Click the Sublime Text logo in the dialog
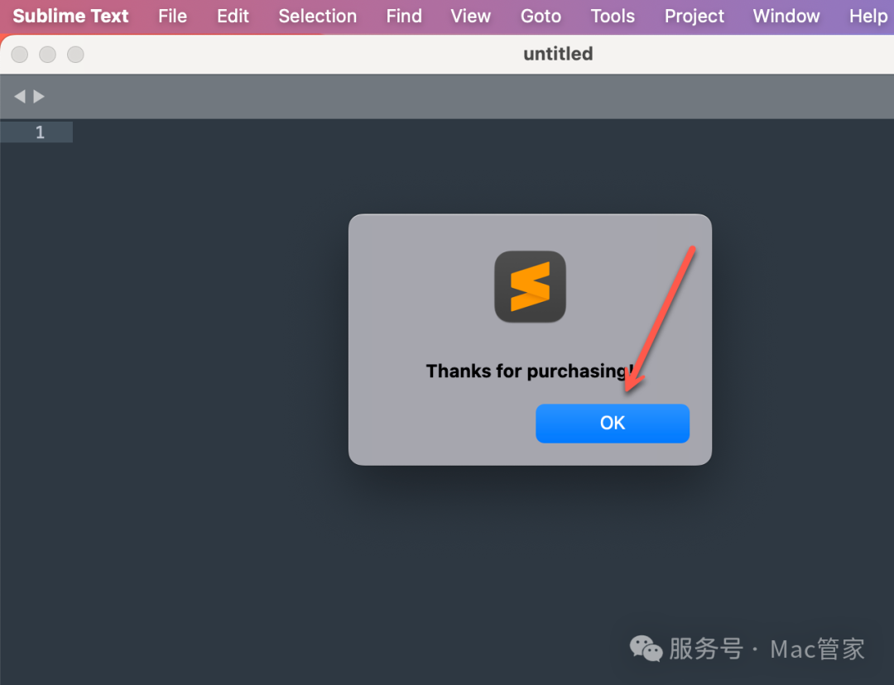The image size is (894, 685). click(530, 287)
